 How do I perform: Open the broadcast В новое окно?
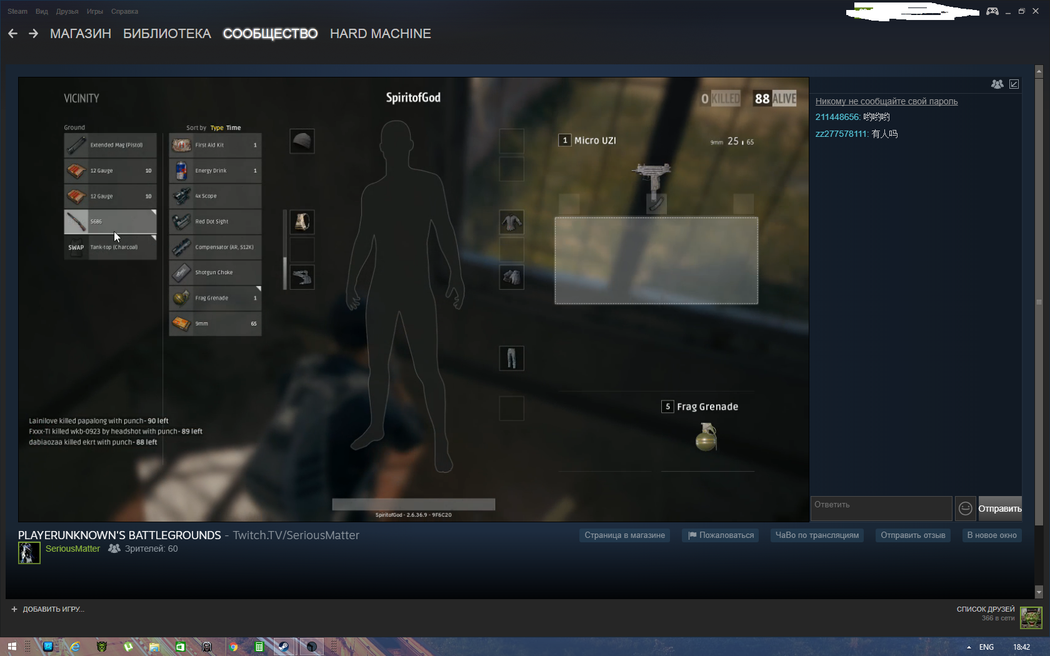point(992,535)
